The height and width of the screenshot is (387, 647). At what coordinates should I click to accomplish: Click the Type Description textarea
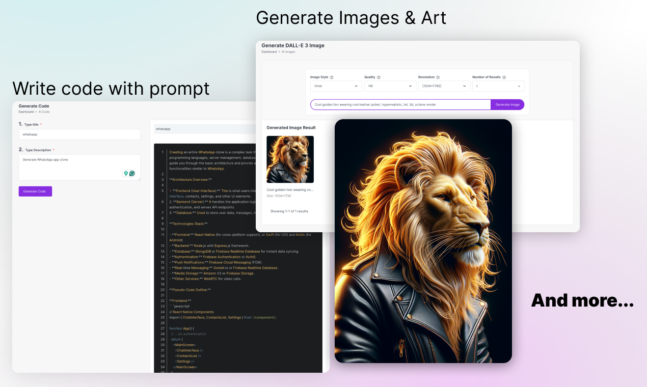(79, 168)
